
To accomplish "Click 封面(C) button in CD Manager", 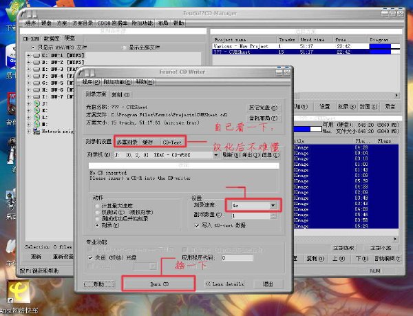I will click(x=368, y=107).
